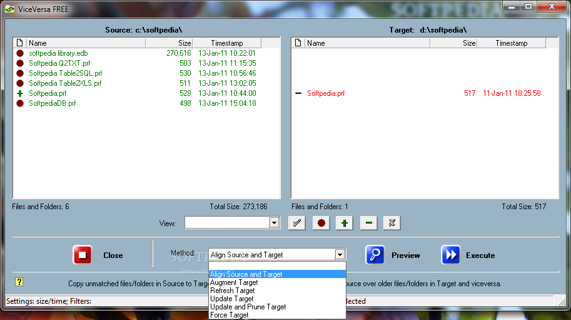Click the blue Execute fast-forward icon

[450, 255]
